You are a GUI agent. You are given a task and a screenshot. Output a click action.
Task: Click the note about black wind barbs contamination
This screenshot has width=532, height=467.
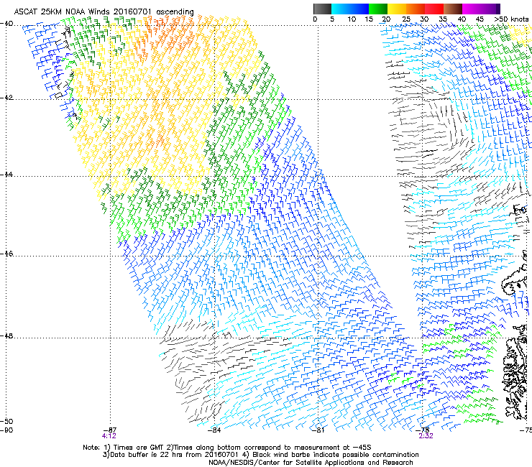pyautogui.click(x=330, y=455)
